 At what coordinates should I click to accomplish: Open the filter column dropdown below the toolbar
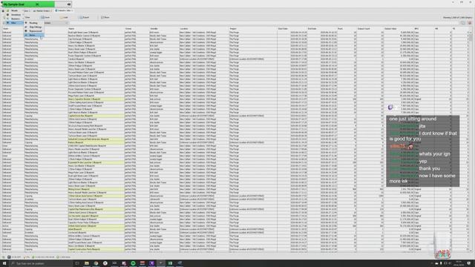(x=56, y=23)
